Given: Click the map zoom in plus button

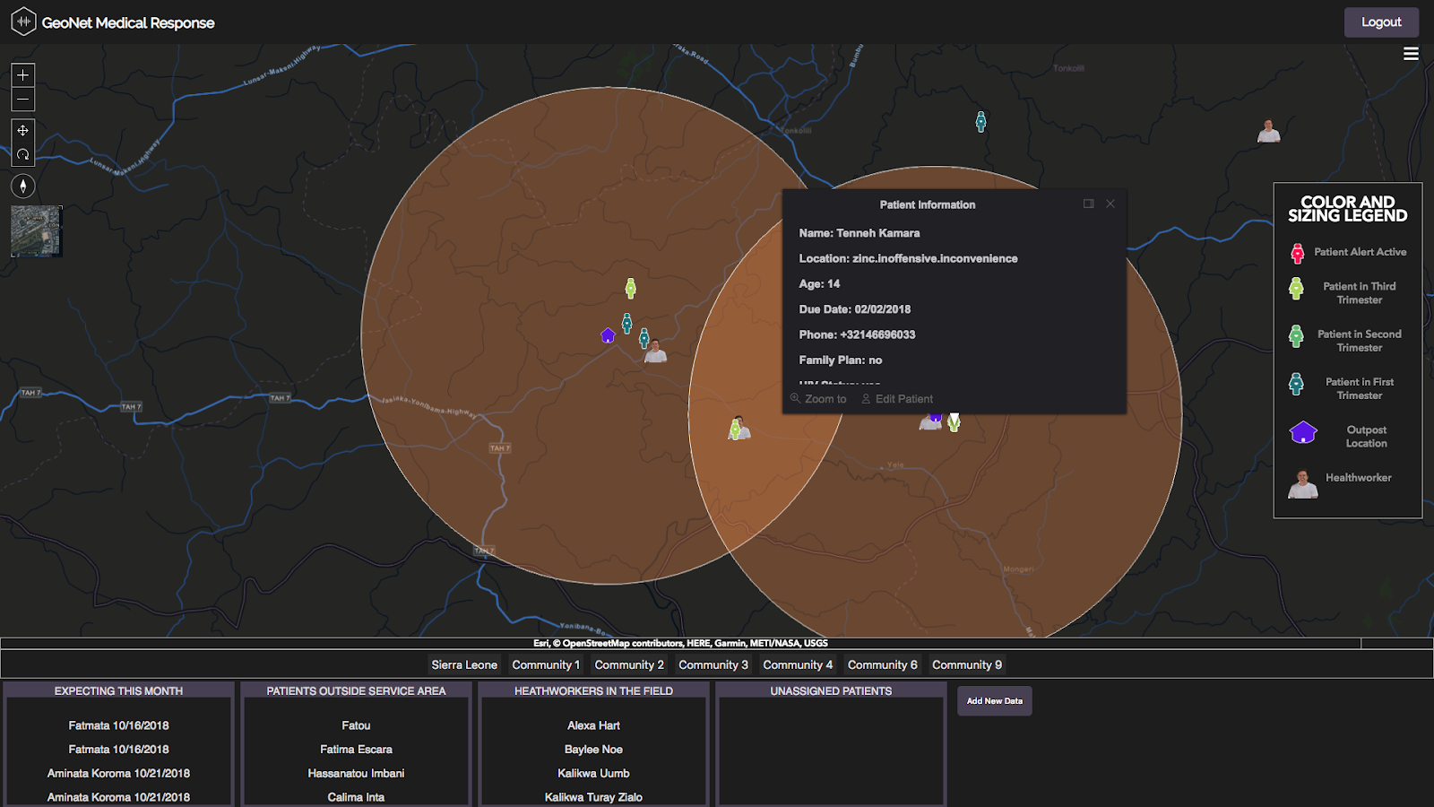Looking at the screenshot, I should [23, 75].
